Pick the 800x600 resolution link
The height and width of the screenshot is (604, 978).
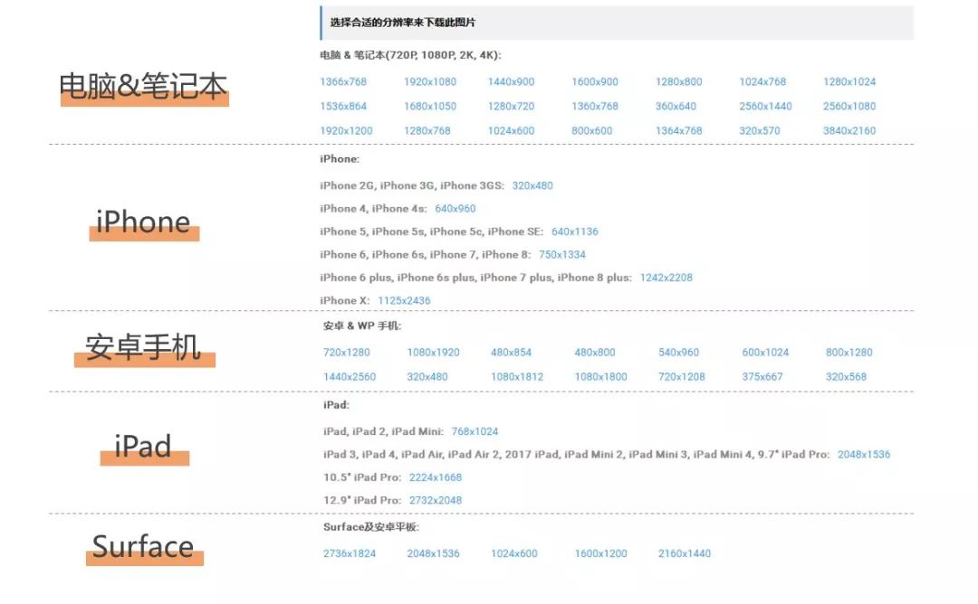(591, 131)
